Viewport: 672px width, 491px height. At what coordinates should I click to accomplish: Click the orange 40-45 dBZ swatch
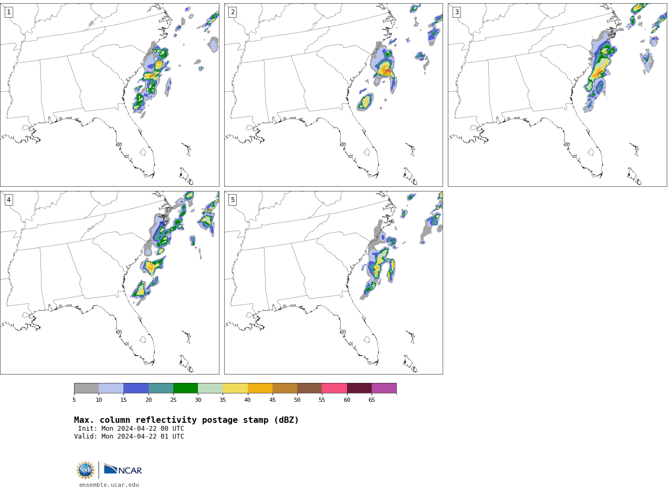(260, 388)
